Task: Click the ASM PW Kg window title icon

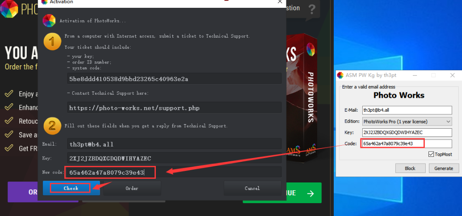Action: point(340,75)
